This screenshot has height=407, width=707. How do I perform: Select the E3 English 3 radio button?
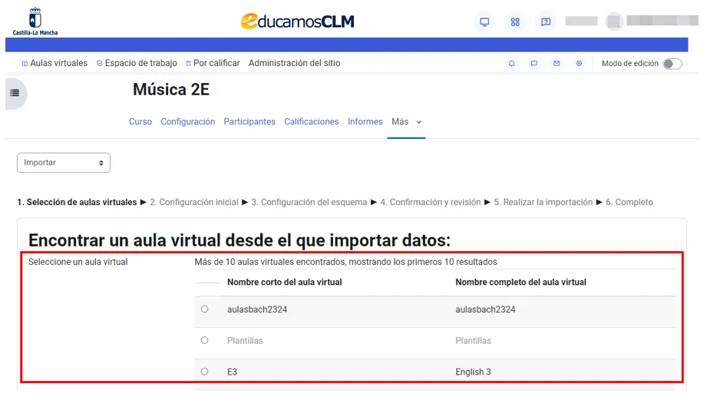(x=205, y=372)
